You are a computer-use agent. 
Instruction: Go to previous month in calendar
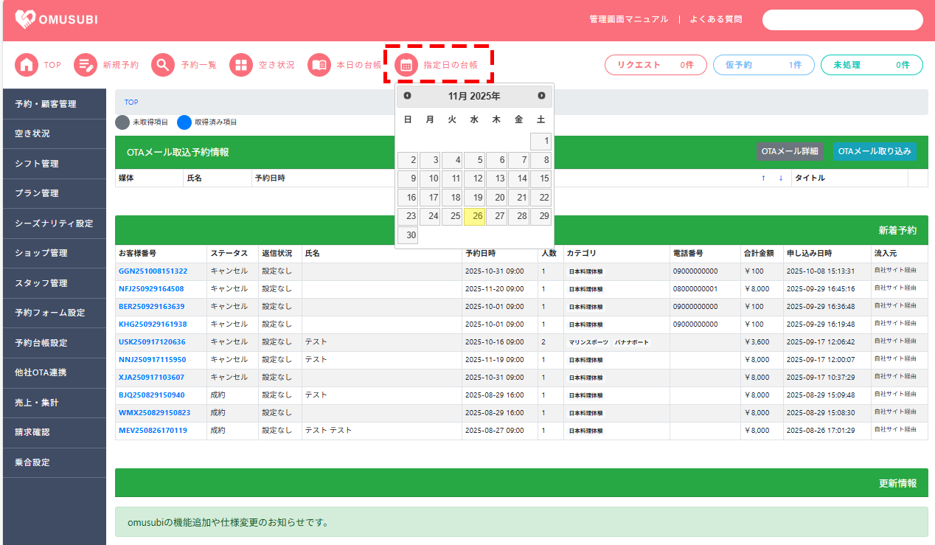coord(407,96)
